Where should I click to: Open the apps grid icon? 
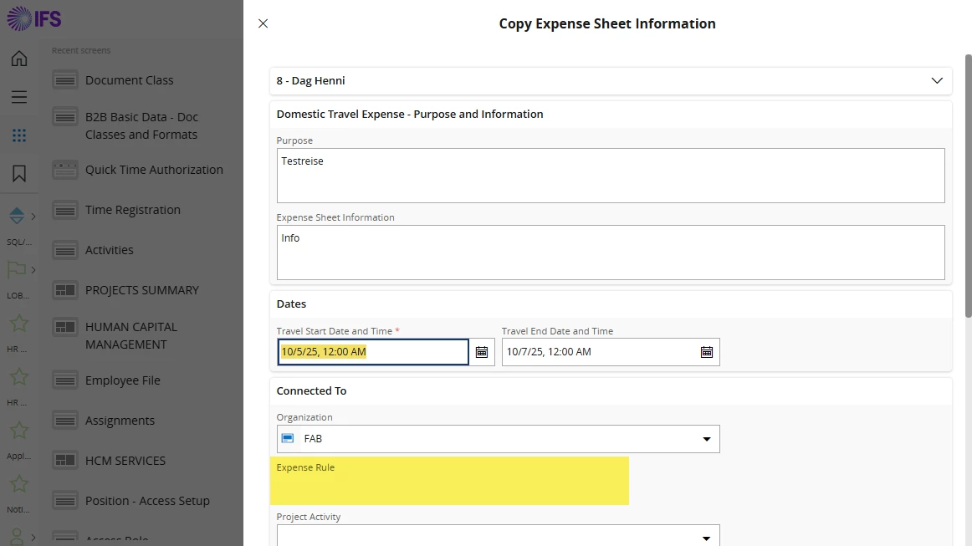18,135
